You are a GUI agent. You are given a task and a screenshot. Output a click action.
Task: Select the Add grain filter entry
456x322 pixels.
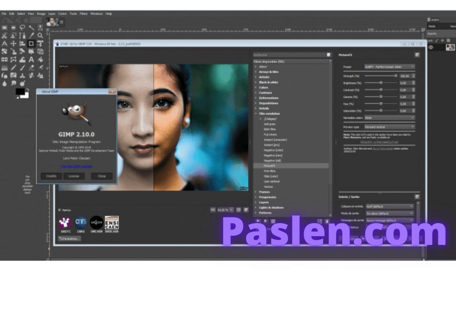(269, 124)
